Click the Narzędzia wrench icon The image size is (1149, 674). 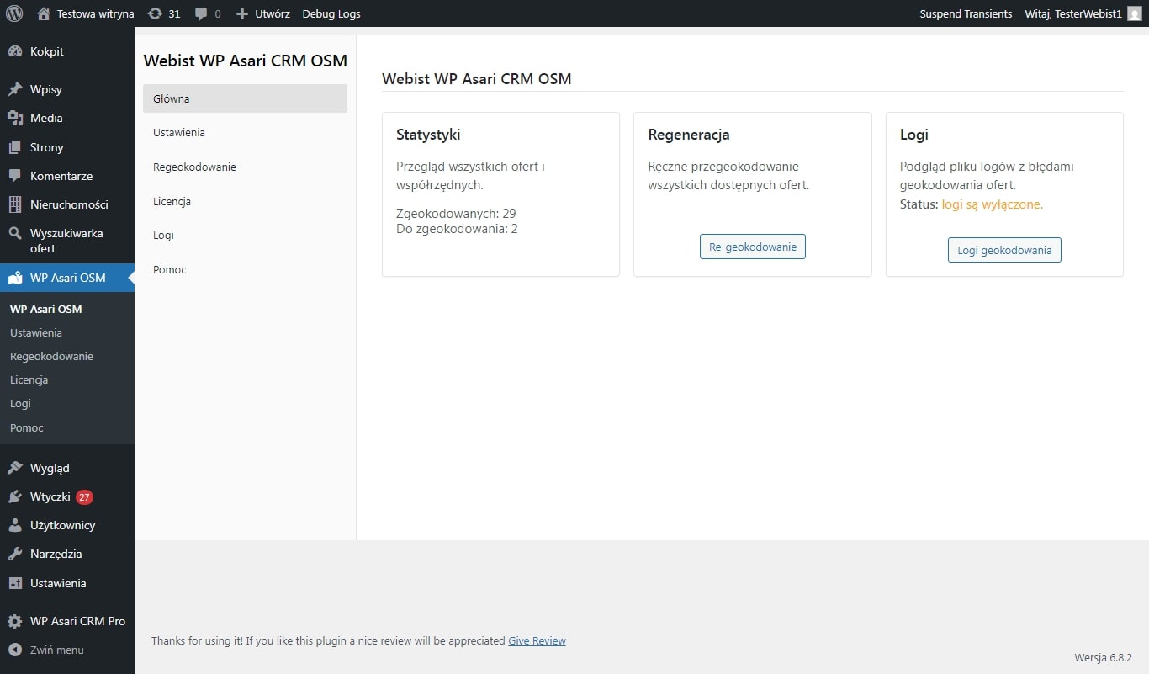(14, 554)
